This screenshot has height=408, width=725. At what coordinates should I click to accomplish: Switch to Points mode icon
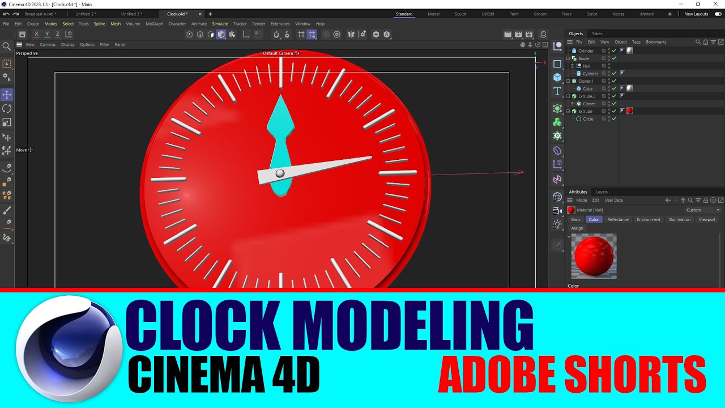[190, 35]
